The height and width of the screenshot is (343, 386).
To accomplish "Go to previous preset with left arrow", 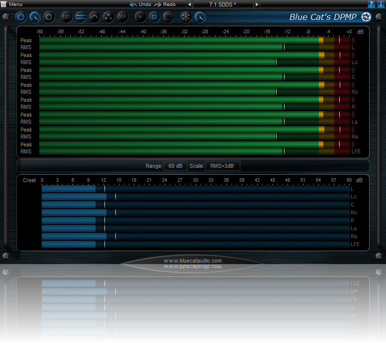I will pyautogui.click(x=189, y=4).
